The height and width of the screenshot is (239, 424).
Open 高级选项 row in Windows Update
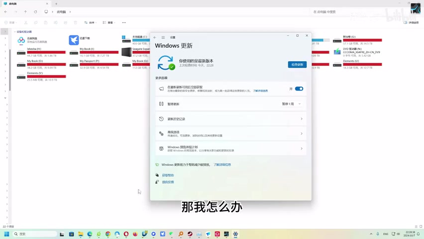click(231, 134)
